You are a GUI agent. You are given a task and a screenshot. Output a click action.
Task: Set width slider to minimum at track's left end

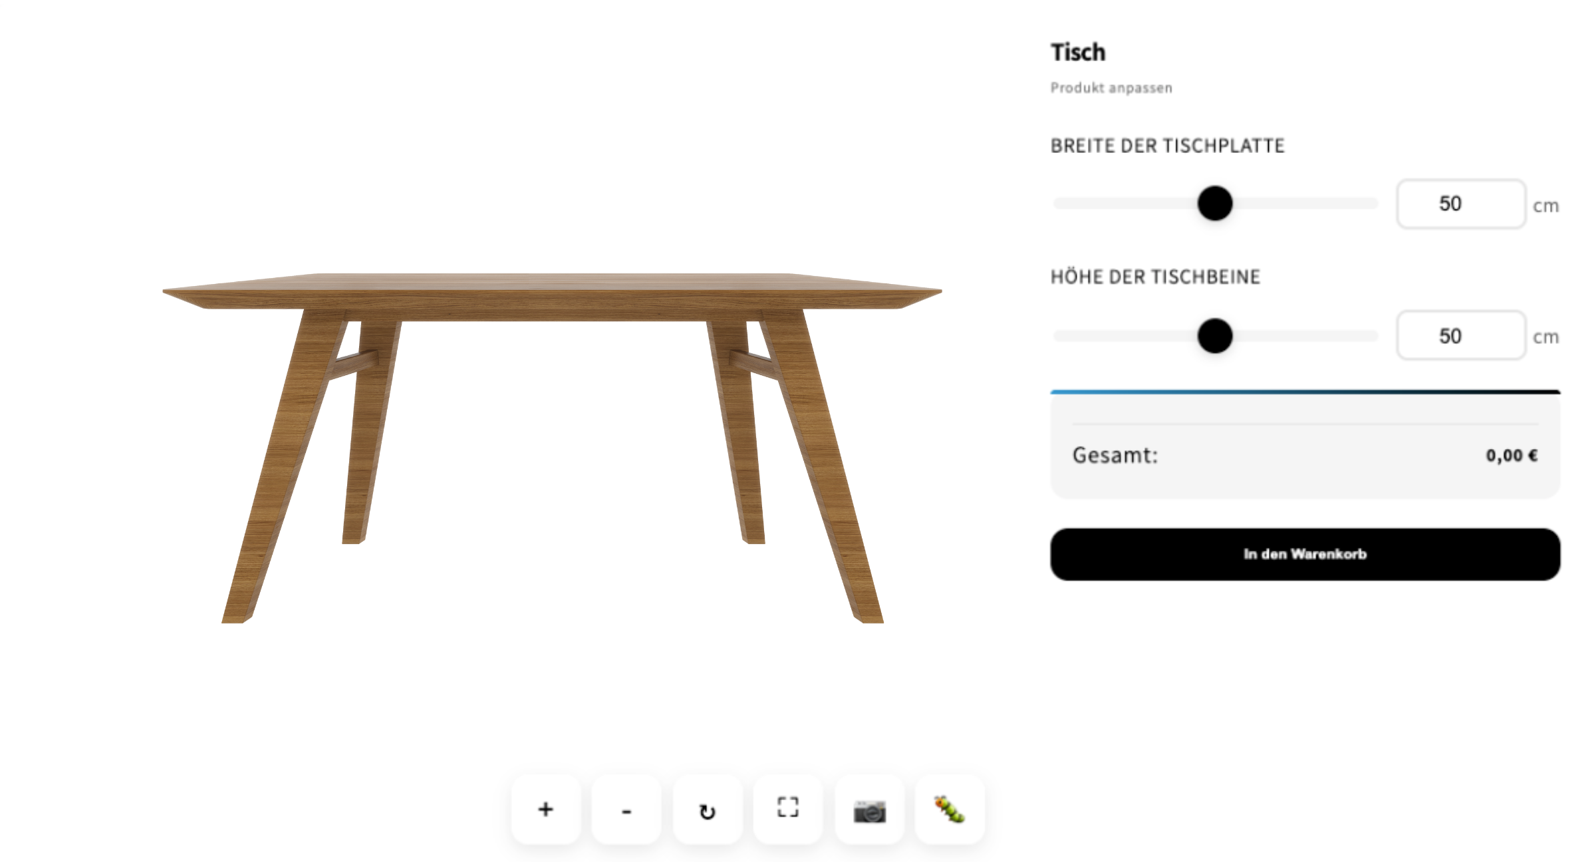click(1057, 203)
